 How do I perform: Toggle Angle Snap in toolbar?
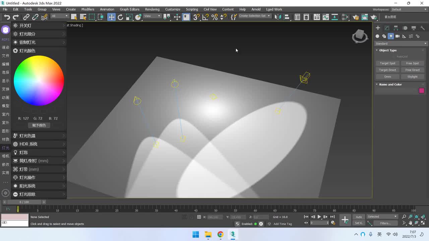pyautogui.click(x=205, y=17)
